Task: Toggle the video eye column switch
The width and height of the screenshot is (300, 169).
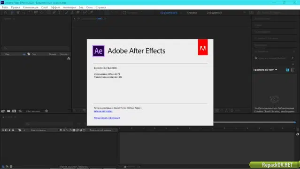Action: pos(3,130)
